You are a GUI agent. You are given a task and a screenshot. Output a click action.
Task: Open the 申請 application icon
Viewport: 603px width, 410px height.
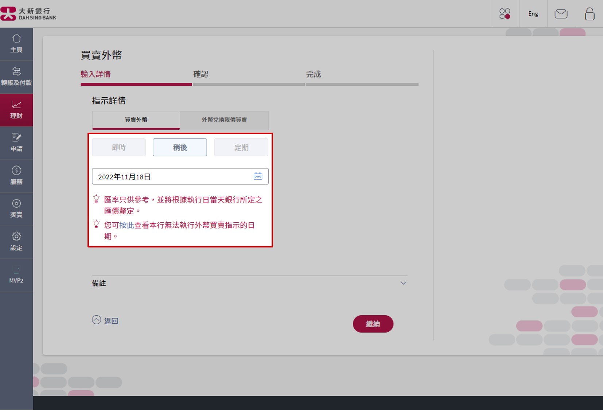[x=16, y=138]
